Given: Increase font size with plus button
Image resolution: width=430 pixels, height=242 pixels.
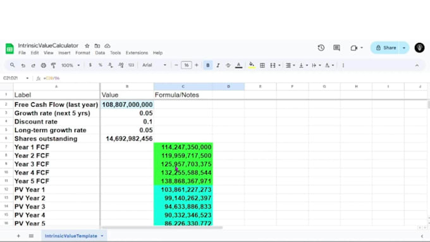Looking at the screenshot, I should coord(197,65).
